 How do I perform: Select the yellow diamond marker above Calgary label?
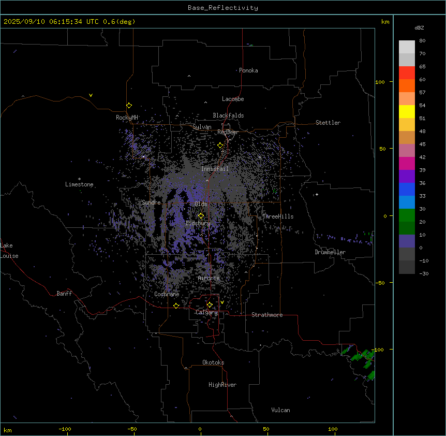210,305
